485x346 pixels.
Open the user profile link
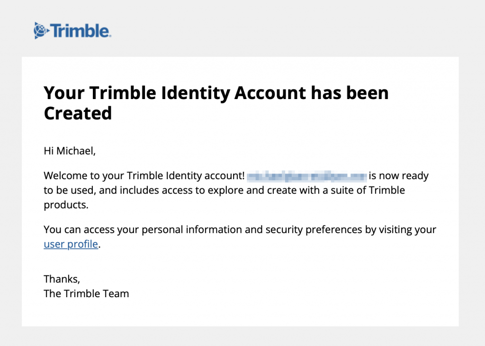[71, 244]
